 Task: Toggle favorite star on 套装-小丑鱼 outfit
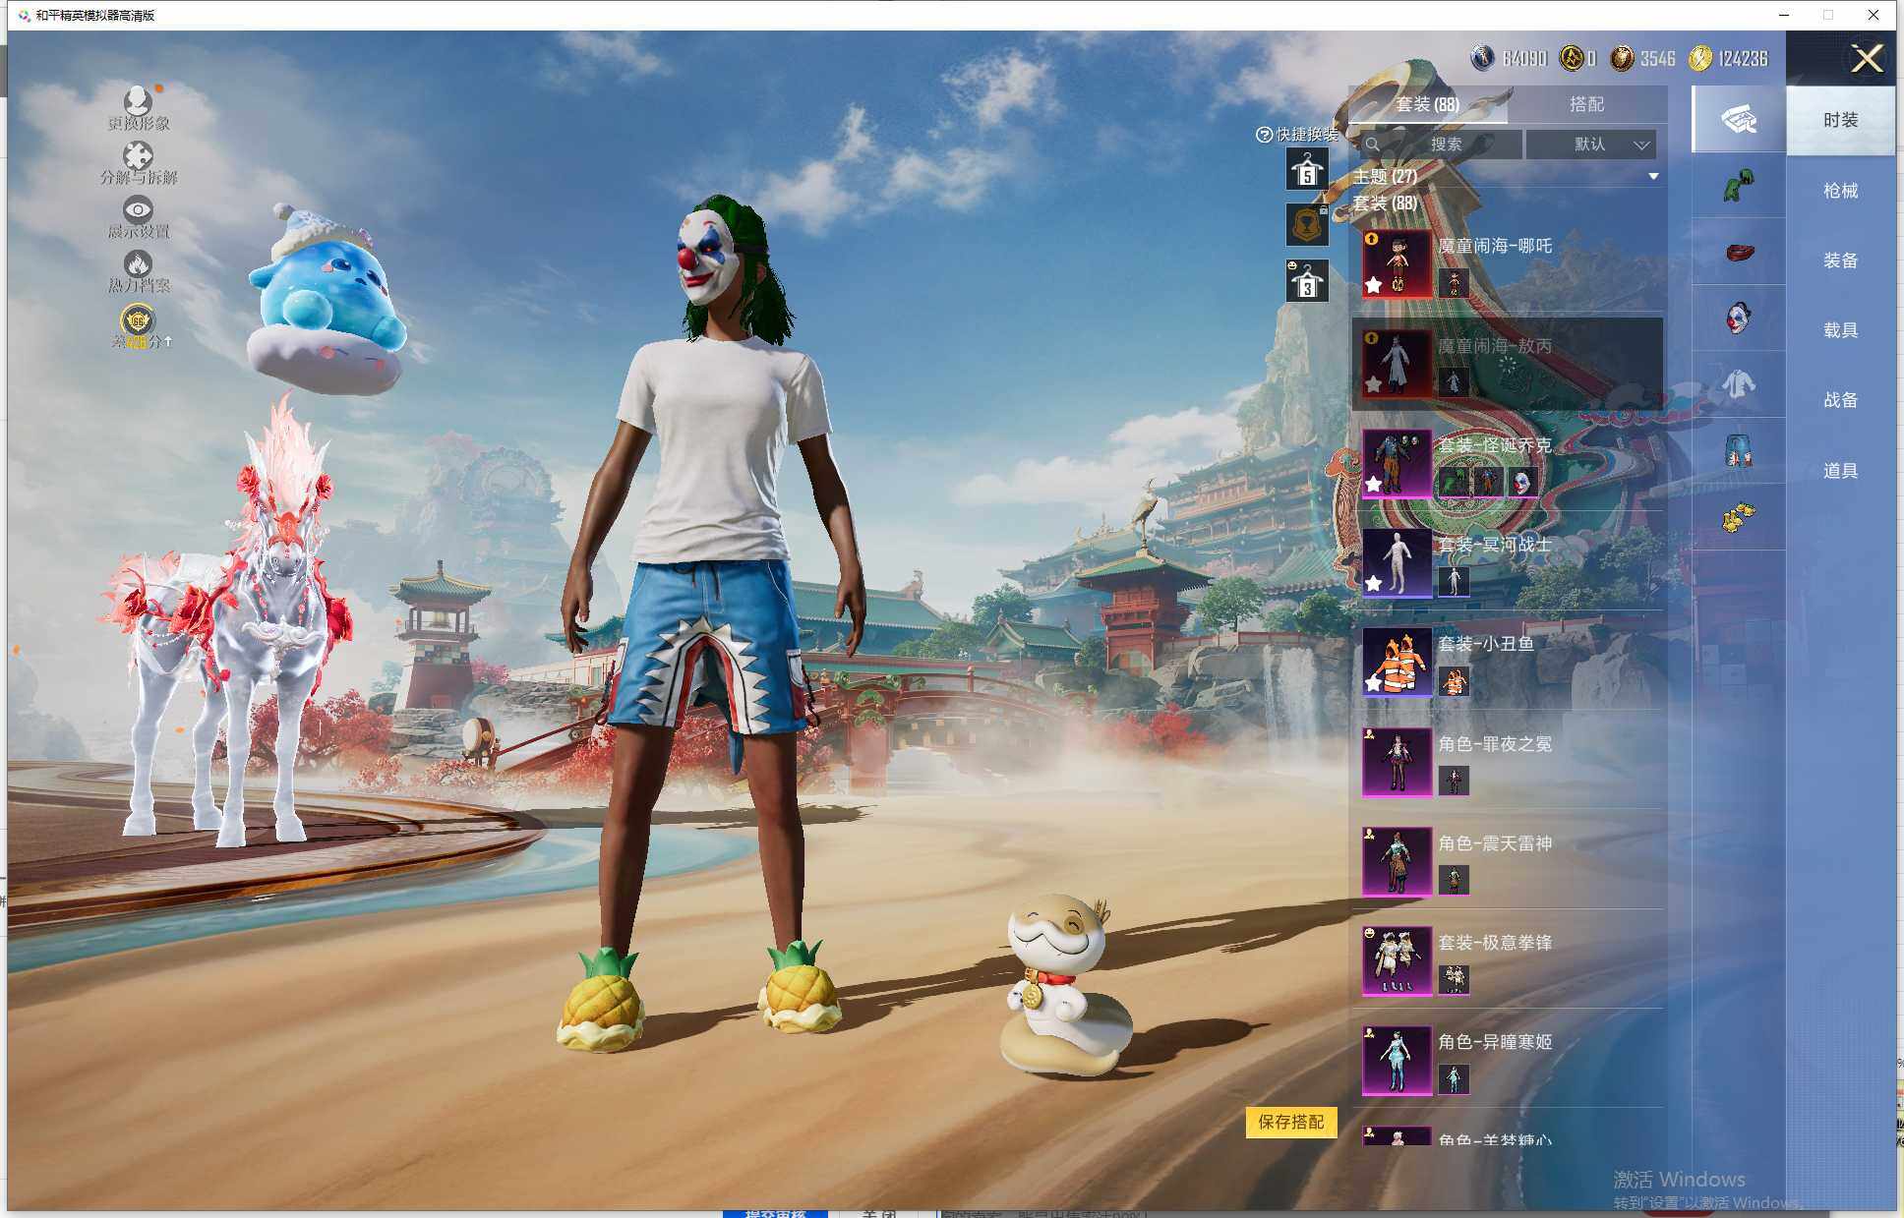pyautogui.click(x=1374, y=682)
